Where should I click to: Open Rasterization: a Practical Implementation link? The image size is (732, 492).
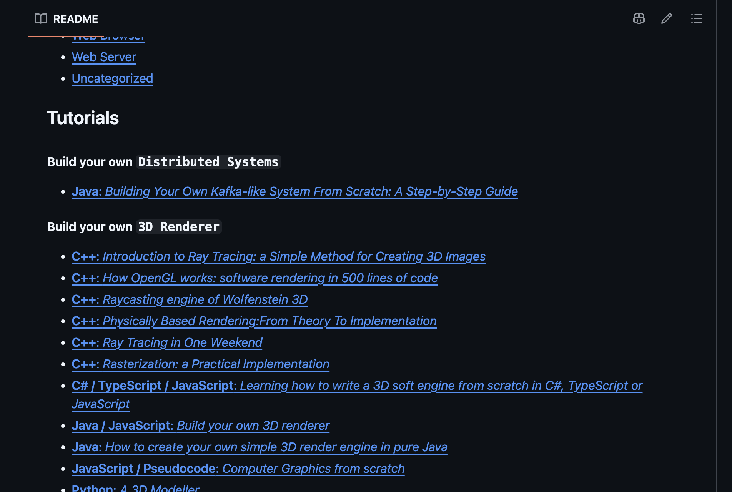200,364
